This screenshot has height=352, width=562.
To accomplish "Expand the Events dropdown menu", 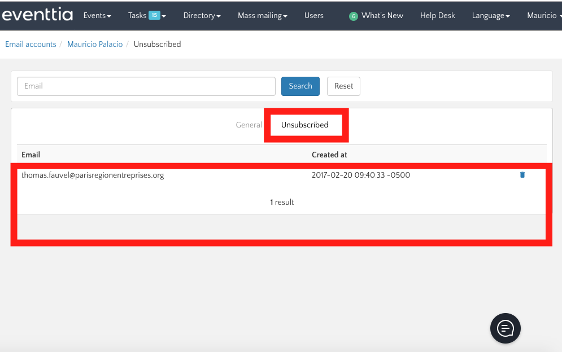I will click(97, 16).
